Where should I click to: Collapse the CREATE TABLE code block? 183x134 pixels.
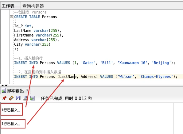tap(11, 17)
